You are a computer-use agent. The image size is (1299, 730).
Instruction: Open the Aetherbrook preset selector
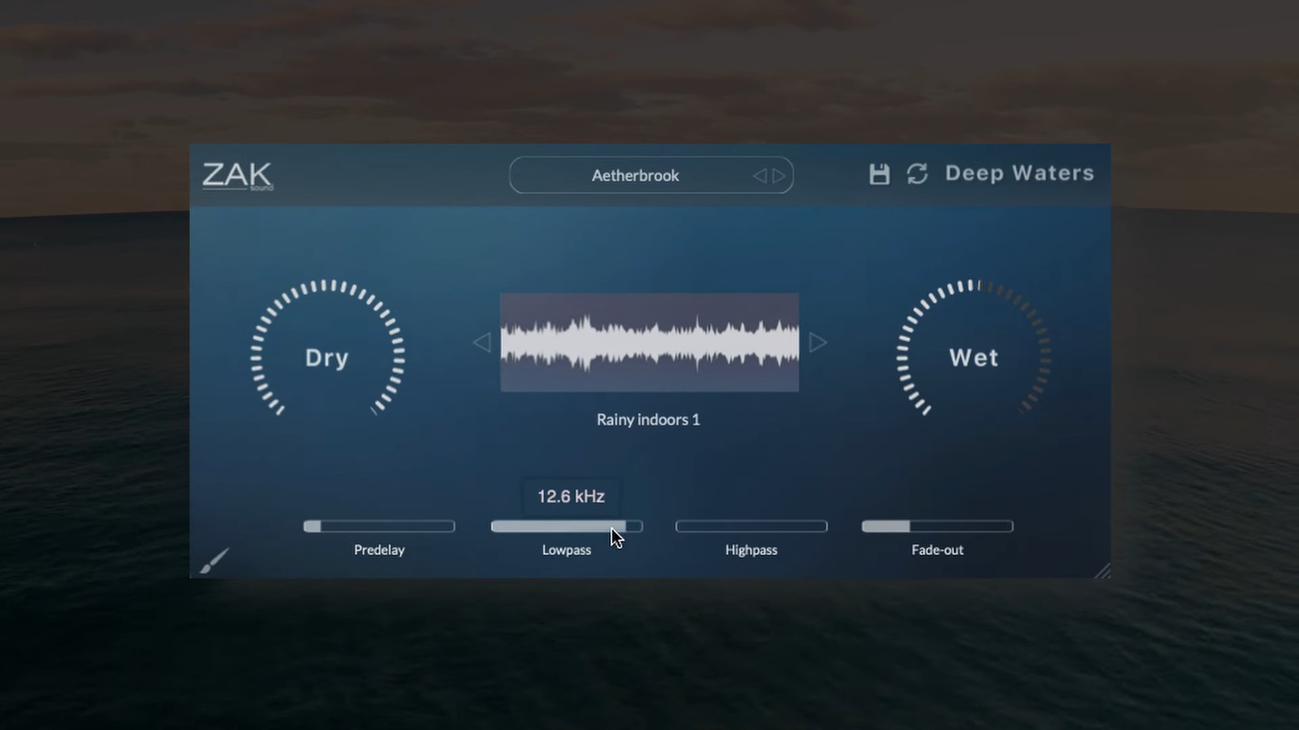pyautogui.click(x=635, y=175)
